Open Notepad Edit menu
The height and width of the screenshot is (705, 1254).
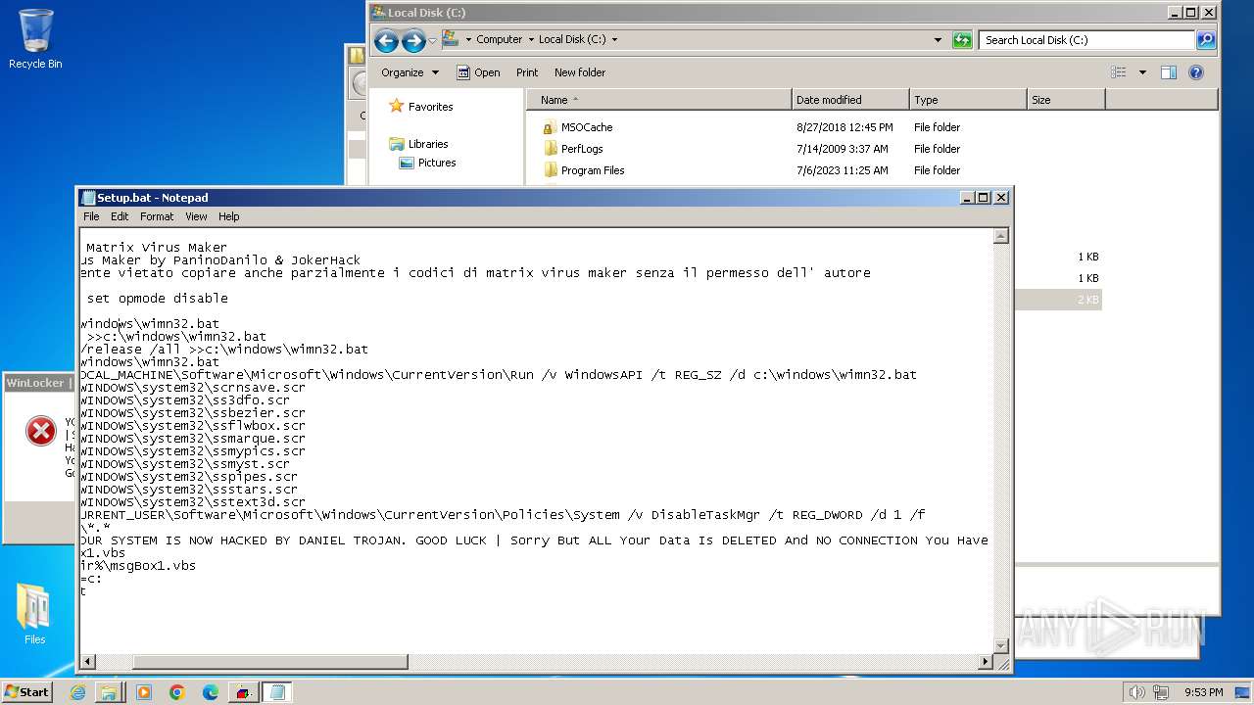pyautogui.click(x=120, y=216)
